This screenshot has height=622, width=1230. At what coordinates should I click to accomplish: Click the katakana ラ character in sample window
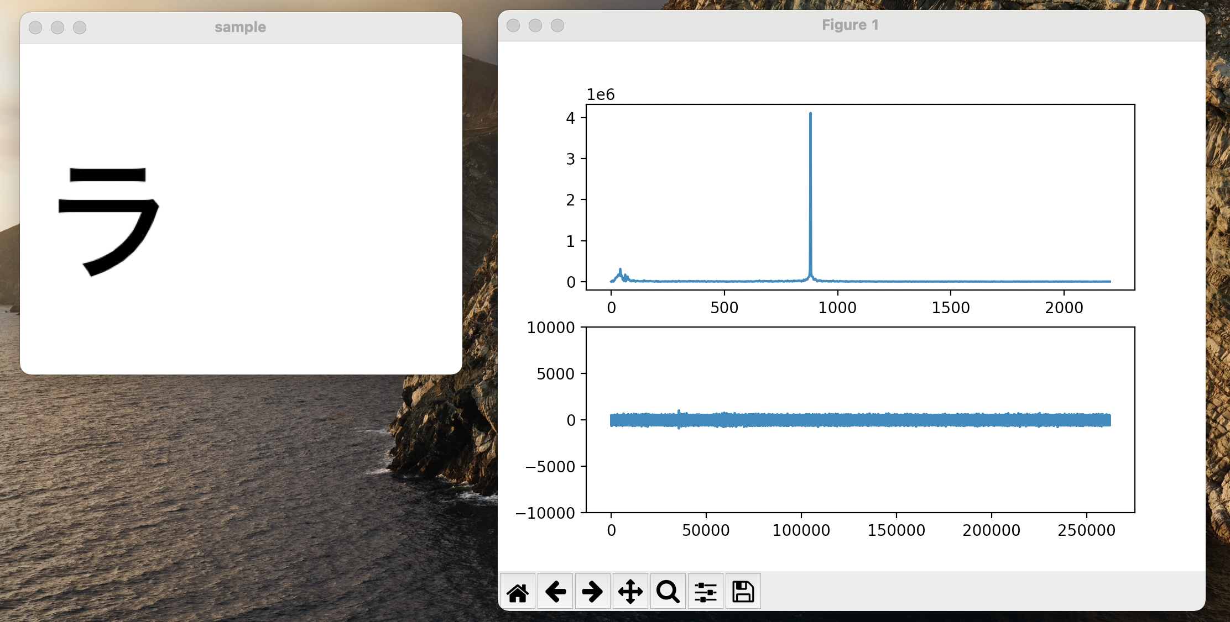coord(108,222)
